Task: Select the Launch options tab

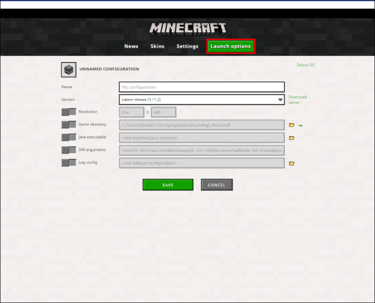Action: click(231, 46)
